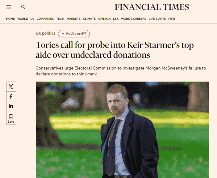Follow the UK politics topic link
217x178 pixels.
(x=45, y=33)
